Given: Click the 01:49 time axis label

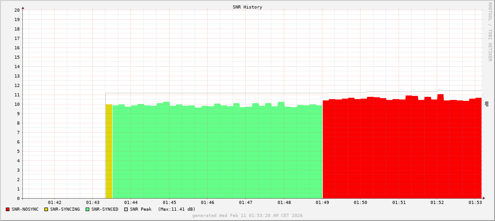Looking at the screenshot, I should 322,203.
